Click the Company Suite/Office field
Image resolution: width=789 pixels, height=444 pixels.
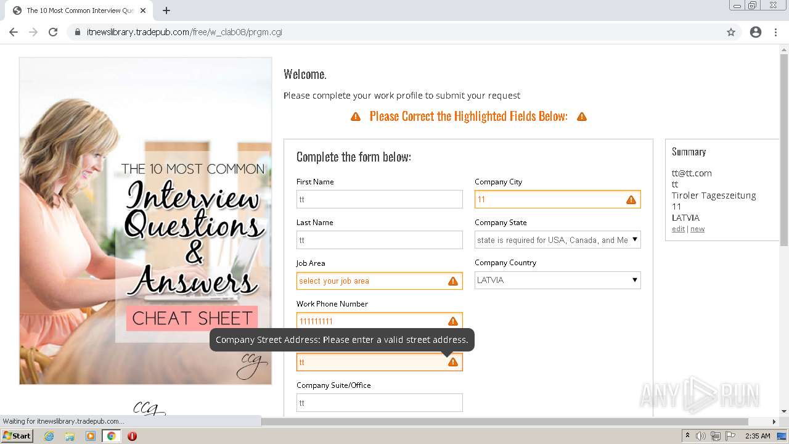(379, 403)
